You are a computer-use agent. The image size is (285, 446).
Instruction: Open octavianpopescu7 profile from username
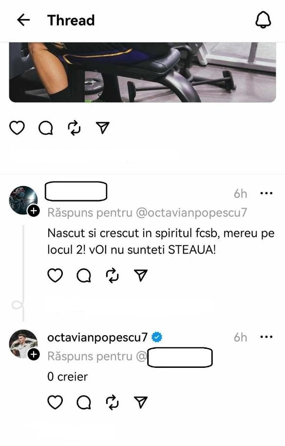click(97, 337)
